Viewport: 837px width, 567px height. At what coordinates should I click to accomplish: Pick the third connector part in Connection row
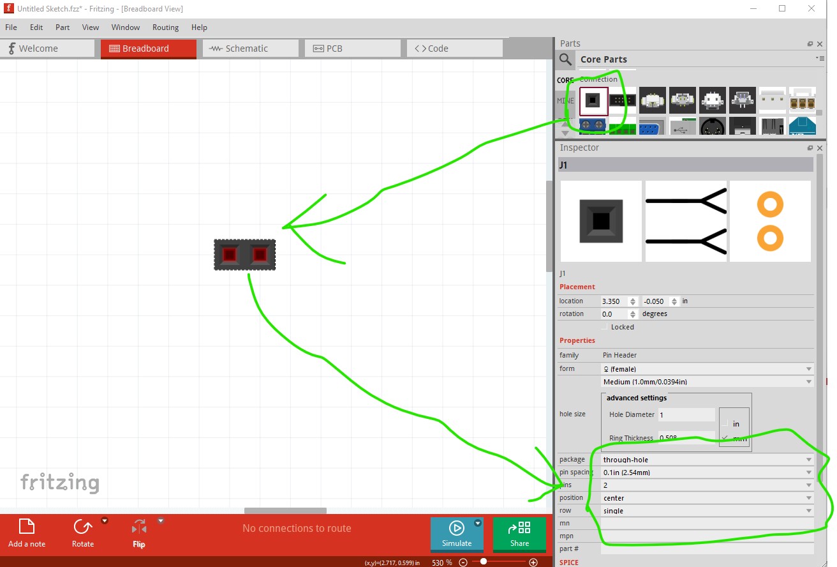653,100
